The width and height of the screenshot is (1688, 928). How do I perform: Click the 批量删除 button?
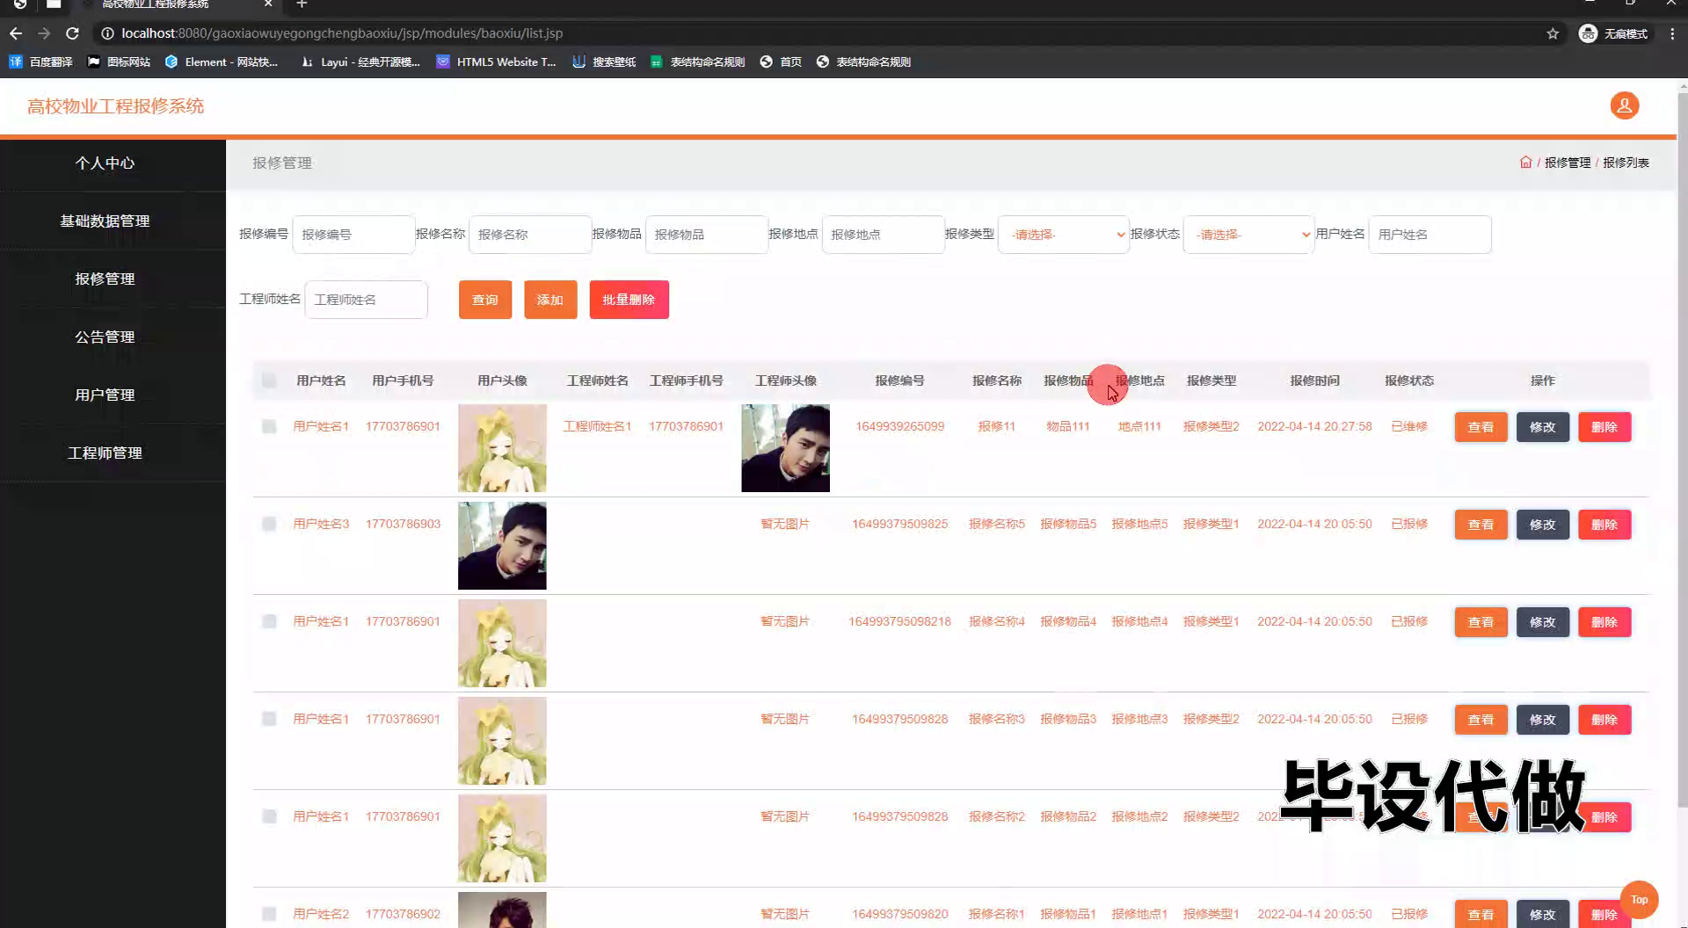pyautogui.click(x=629, y=300)
